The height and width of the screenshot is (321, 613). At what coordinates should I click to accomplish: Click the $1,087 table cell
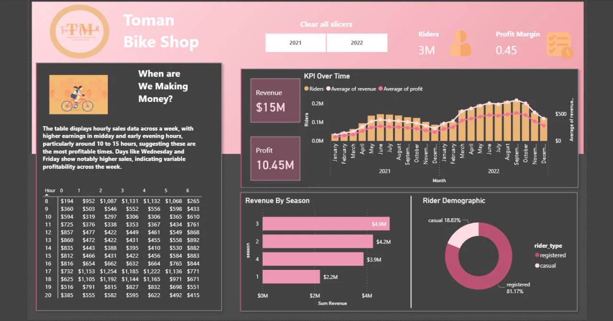pos(108,201)
